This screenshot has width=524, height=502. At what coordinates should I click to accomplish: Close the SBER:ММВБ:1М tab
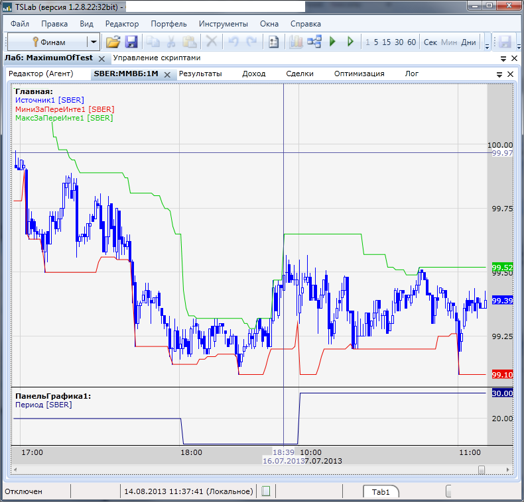(168, 74)
